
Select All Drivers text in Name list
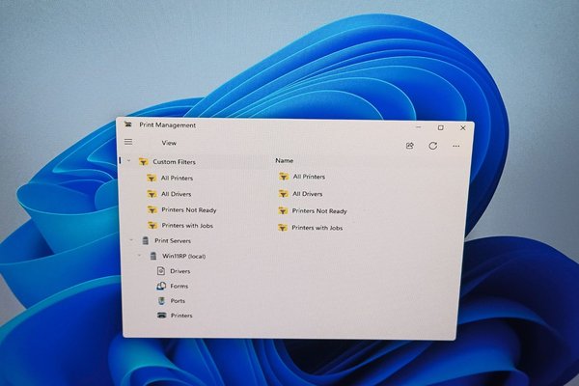(x=307, y=194)
